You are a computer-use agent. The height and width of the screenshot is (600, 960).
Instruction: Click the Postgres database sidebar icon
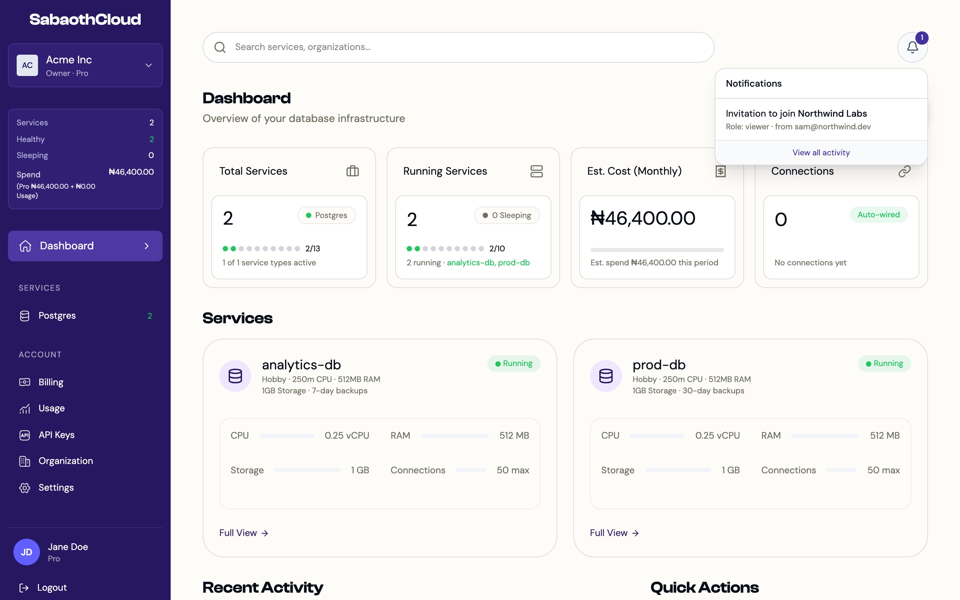tap(25, 316)
